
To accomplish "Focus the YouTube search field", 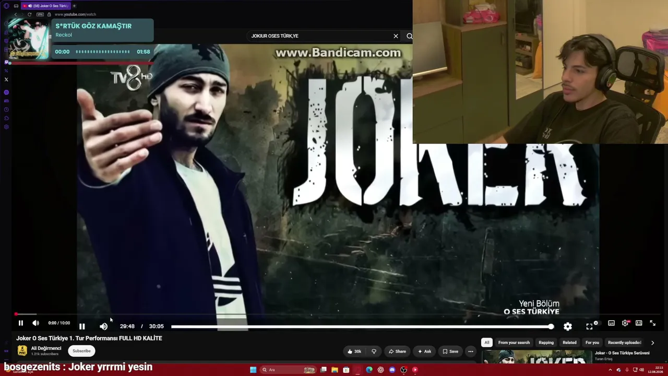I will pos(320,36).
